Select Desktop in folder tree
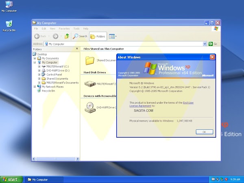This screenshot has height=183, width=244. (x=42, y=54)
